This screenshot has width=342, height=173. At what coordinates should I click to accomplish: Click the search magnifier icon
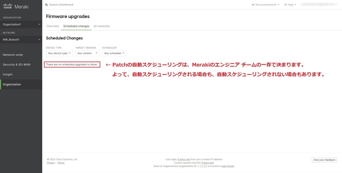click(46, 5)
